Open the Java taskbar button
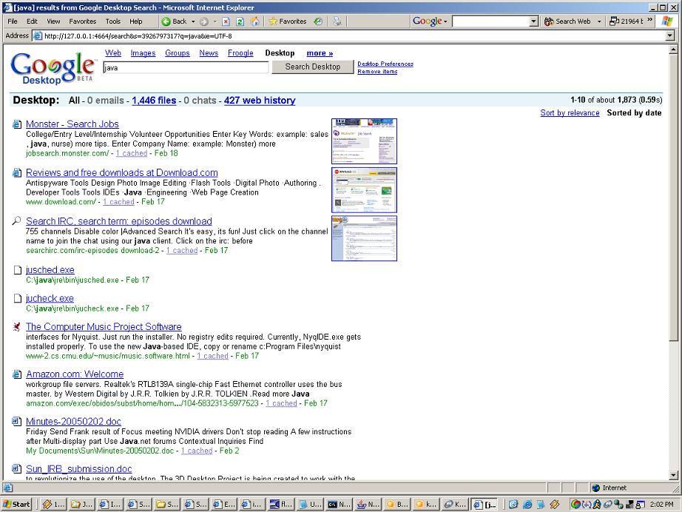 [367, 504]
